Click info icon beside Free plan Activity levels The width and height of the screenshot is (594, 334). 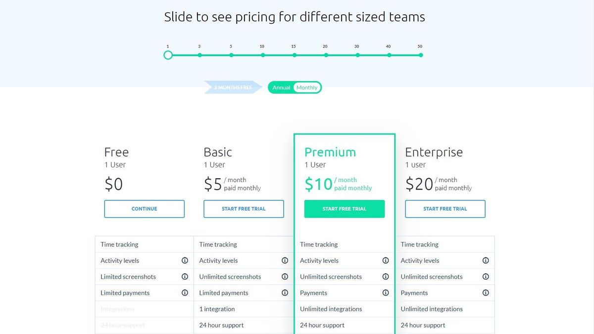tap(185, 260)
